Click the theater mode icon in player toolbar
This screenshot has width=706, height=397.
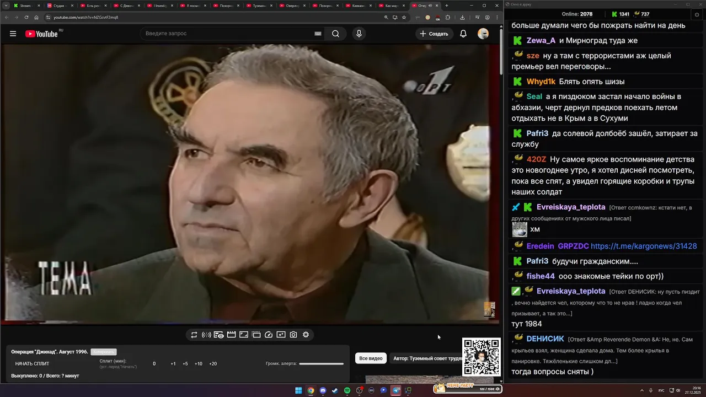coord(256,335)
